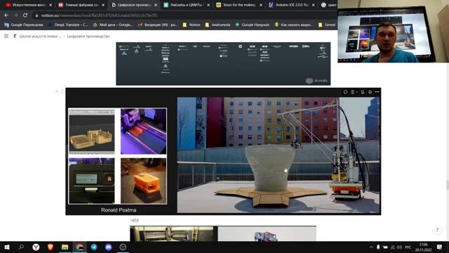Go forward in browser history
Viewport: 449px width, 253px height.
[15, 15]
